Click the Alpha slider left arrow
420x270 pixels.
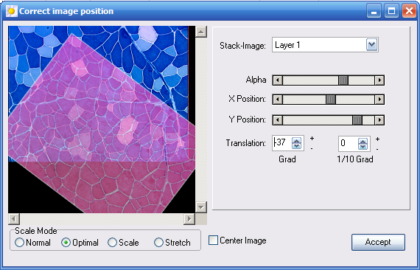pos(278,80)
